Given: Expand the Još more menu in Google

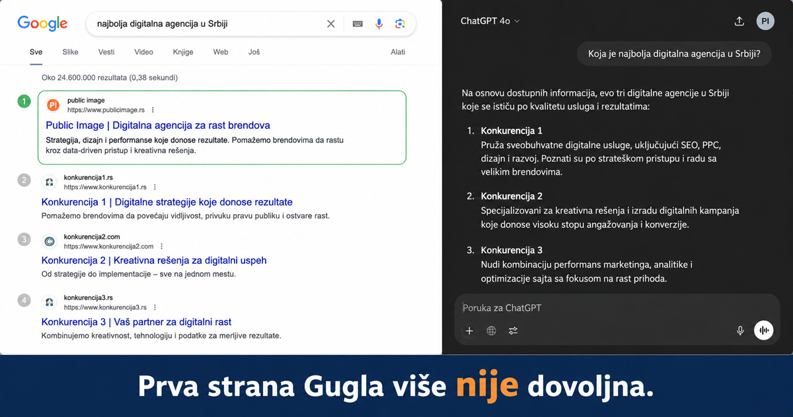Looking at the screenshot, I should pos(254,52).
